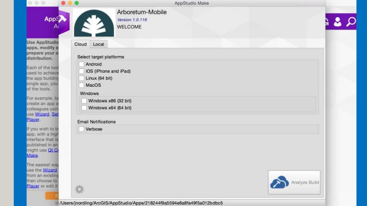Image resolution: width=367 pixels, height=206 pixels.
Task: Click the Make link in background page
Action: point(32,156)
